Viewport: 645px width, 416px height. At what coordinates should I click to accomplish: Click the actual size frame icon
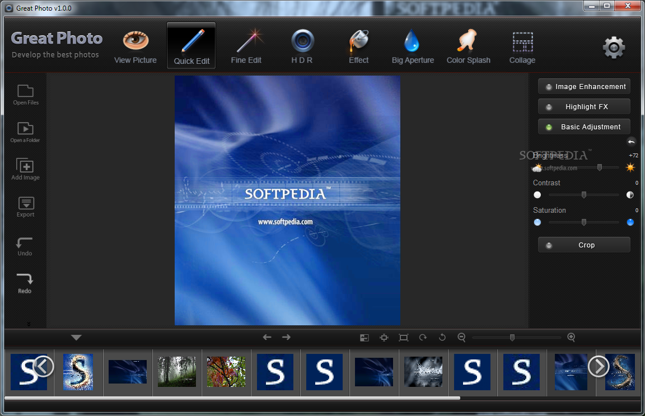point(404,338)
